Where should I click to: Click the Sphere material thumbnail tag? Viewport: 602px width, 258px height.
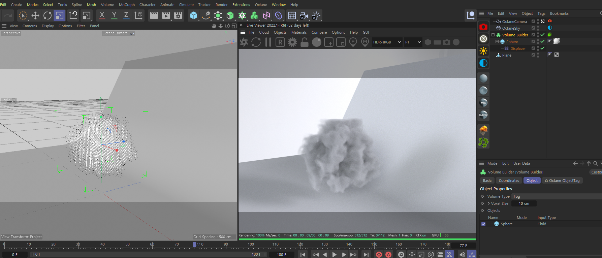click(x=557, y=41)
